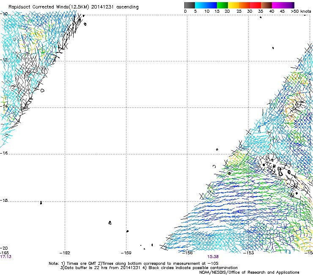Click legend tick label 35
The width and height of the screenshot is (313, 275).
261,11
